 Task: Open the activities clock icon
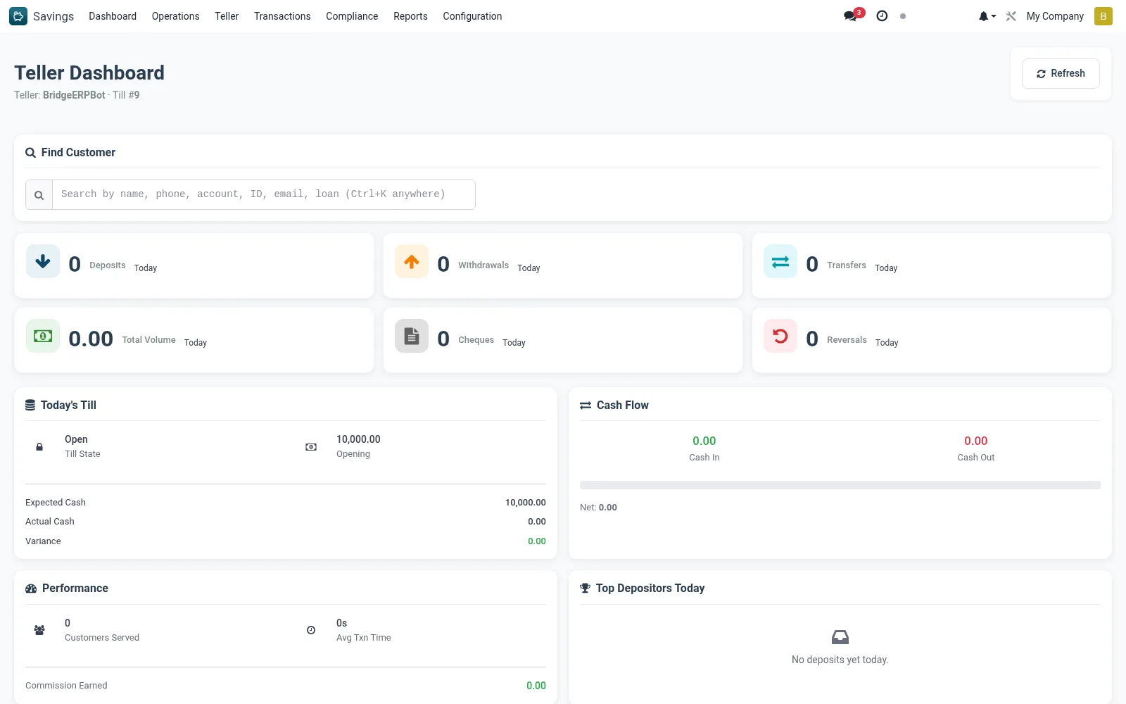click(882, 15)
